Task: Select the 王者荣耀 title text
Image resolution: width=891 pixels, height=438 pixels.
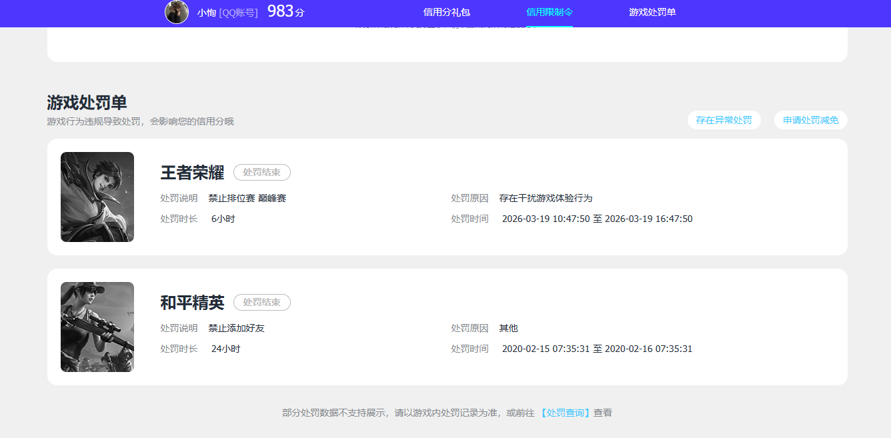Action: (x=192, y=173)
